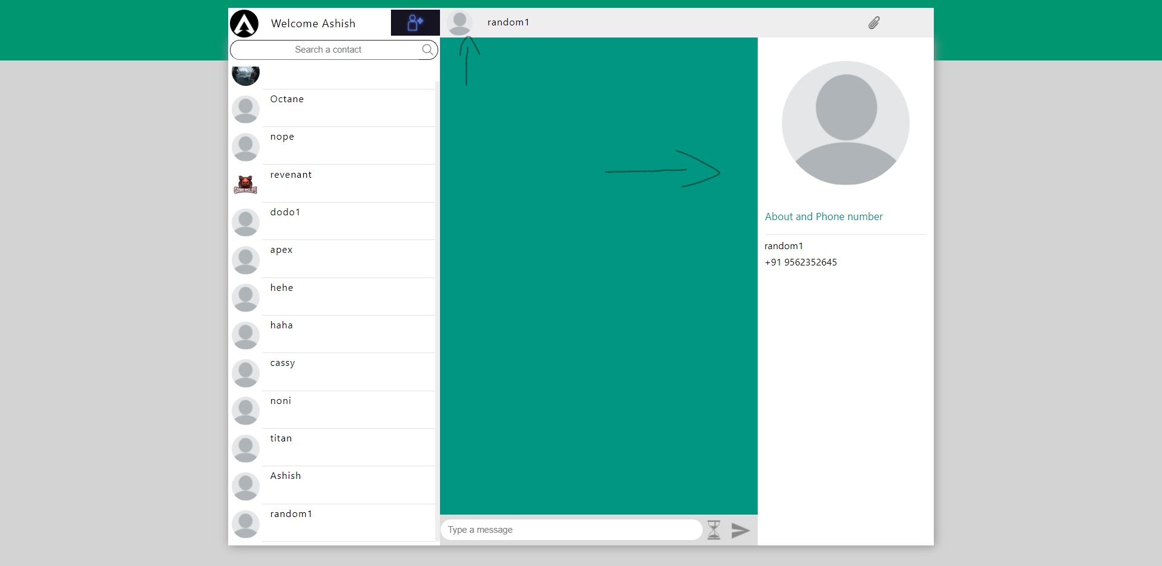This screenshot has height=566, width=1162.
Task: Click the phone number +91 9562352645
Action: click(800, 262)
